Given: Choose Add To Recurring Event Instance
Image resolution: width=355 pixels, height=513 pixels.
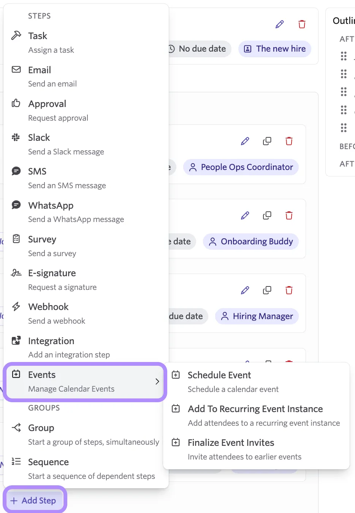Looking at the screenshot, I should [256, 415].
